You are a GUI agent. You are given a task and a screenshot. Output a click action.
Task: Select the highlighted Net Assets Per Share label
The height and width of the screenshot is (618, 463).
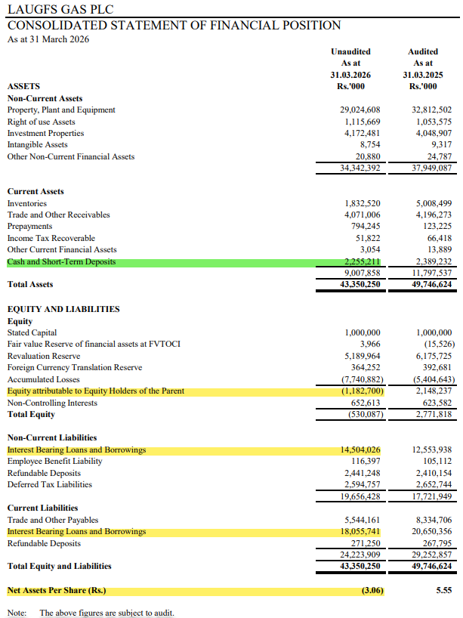click(x=57, y=590)
